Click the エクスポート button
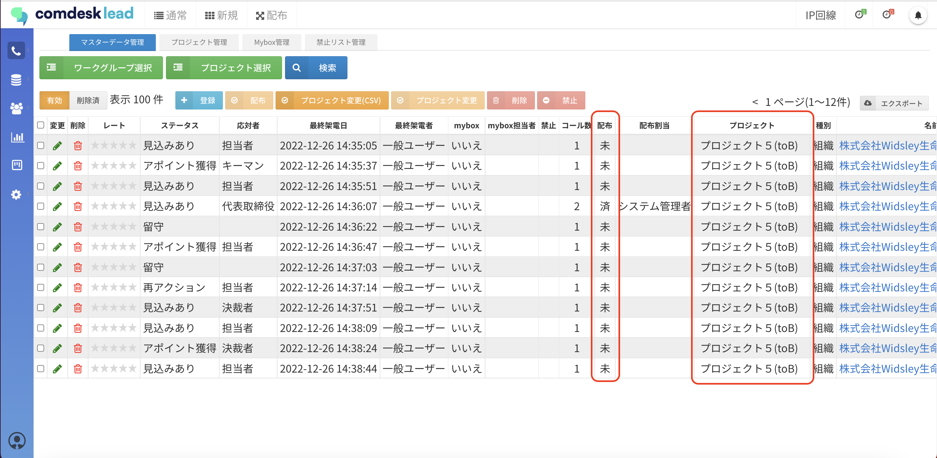This screenshot has height=458, width=937. pos(894,103)
